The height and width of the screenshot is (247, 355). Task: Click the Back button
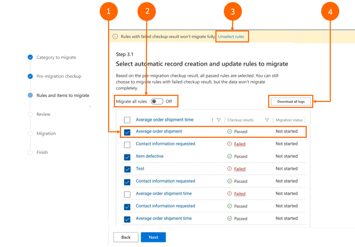pos(126,237)
